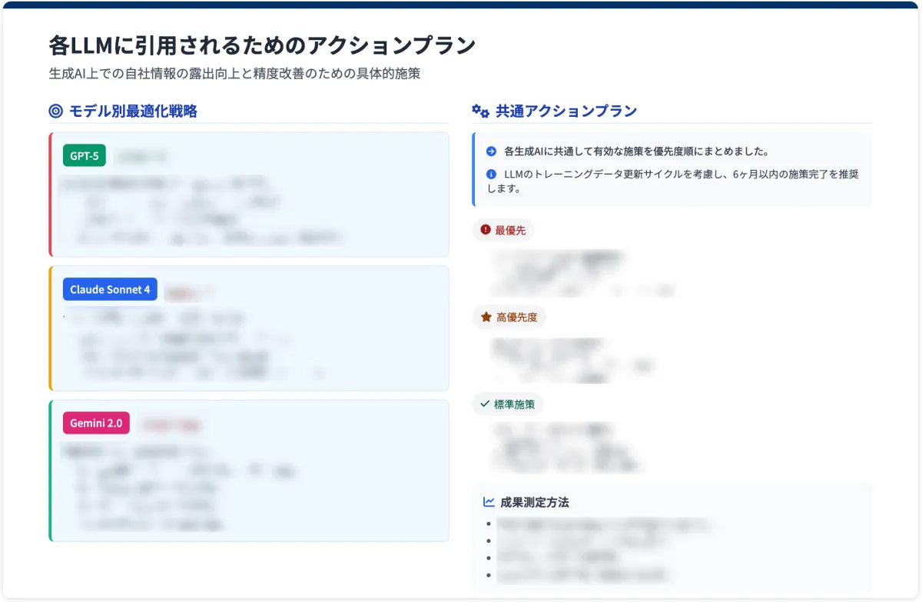Viewport: 922px width, 602px height.
Task: Click the red exclamation icon in 最優先
Action: (x=485, y=230)
